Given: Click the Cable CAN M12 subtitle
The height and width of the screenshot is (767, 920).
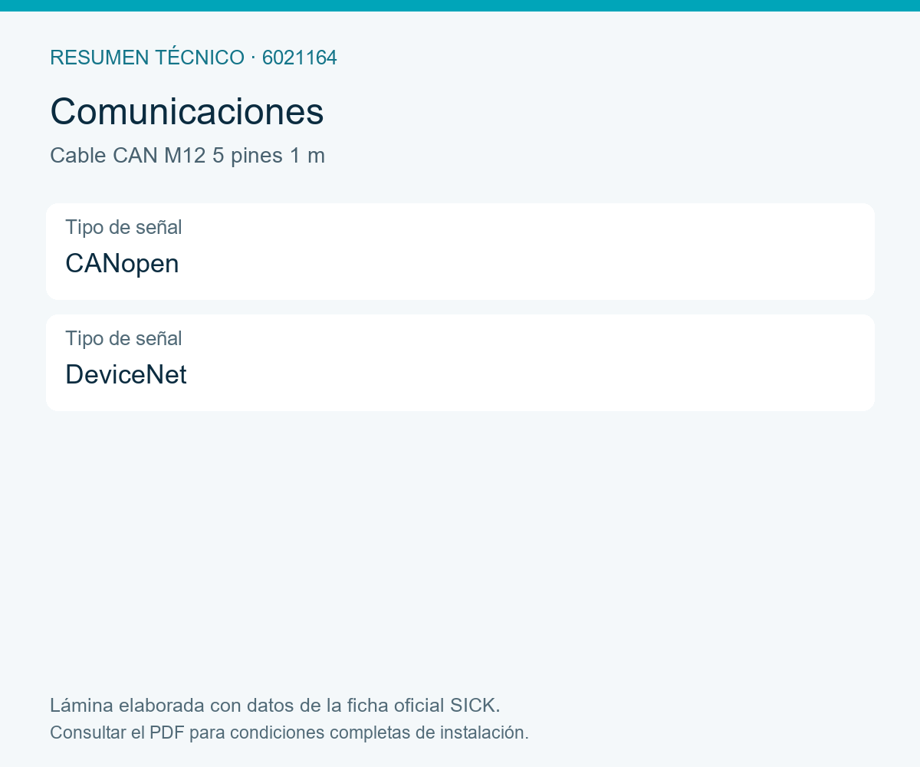Looking at the screenshot, I should [x=187, y=156].
